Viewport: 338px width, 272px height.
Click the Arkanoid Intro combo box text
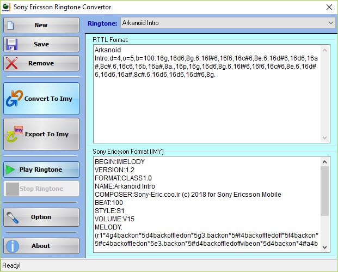pos(140,23)
